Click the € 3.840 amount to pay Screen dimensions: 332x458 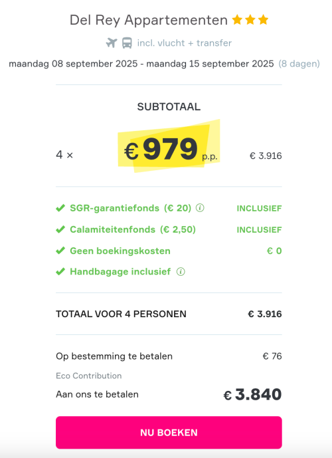pyautogui.click(x=252, y=395)
